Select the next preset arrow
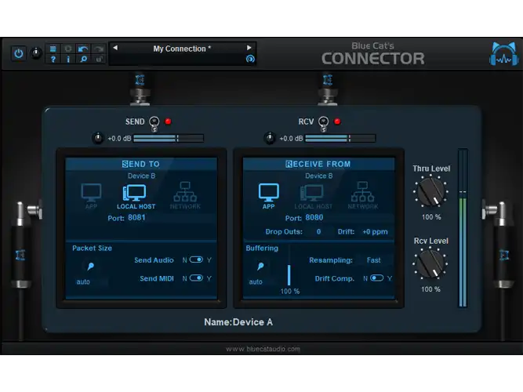 (x=249, y=48)
